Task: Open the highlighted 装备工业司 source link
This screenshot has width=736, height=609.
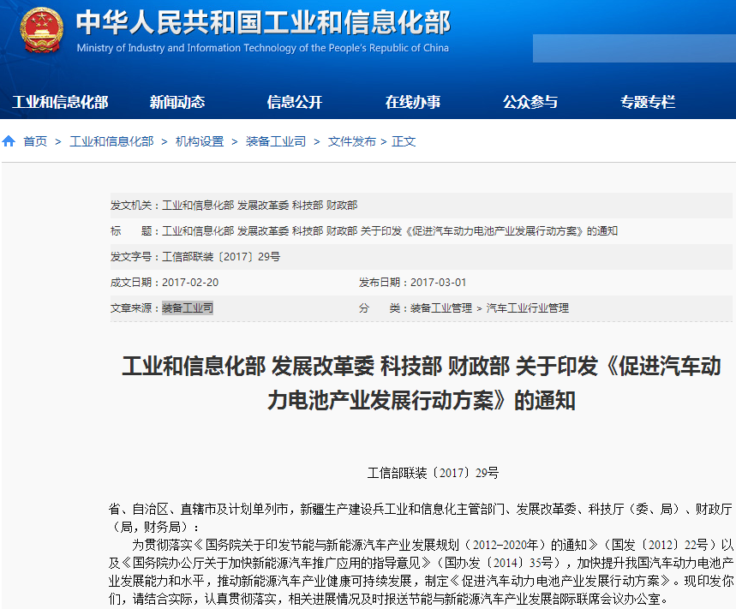Action: click(189, 307)
